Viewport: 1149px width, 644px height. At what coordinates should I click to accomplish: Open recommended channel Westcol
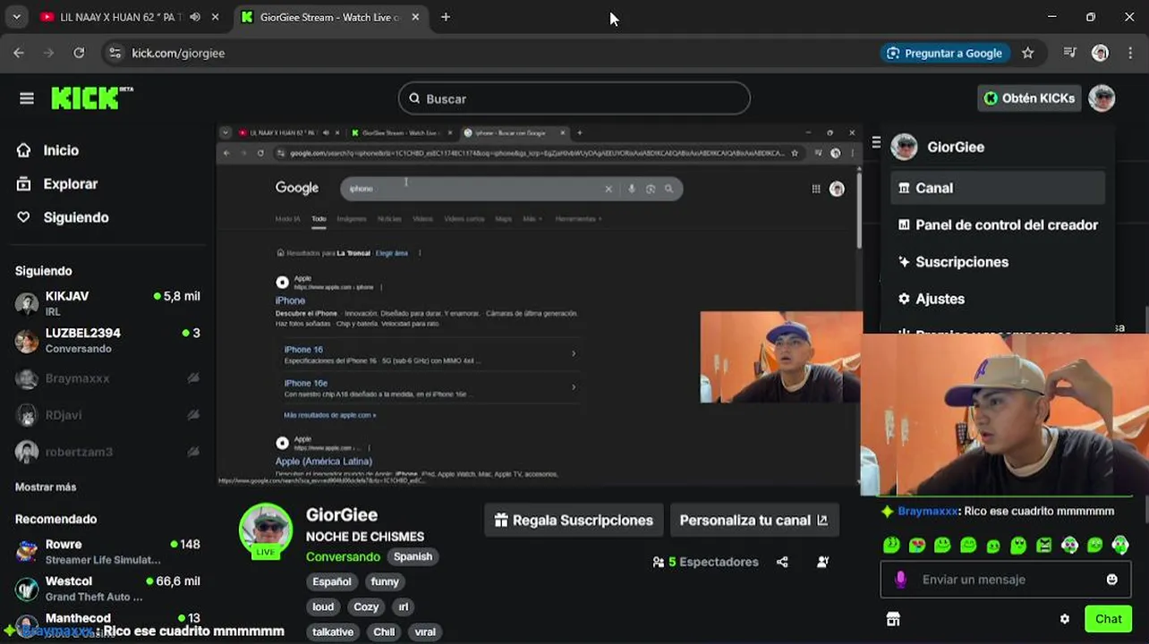pos(107,589)
